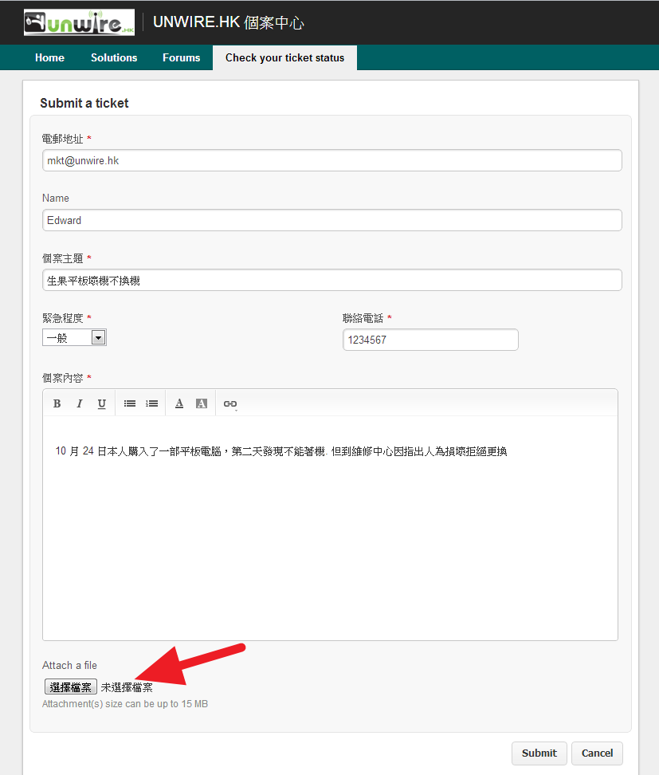Insert a bulleted list
This screenshot has width=659, height=775.
click(x=130, y=403)
